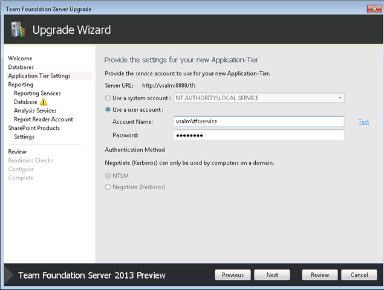This screenshot has height=290, width=384.
Task: Click the Test link for account
Action: pyautogui.click(x=363, y=121)
